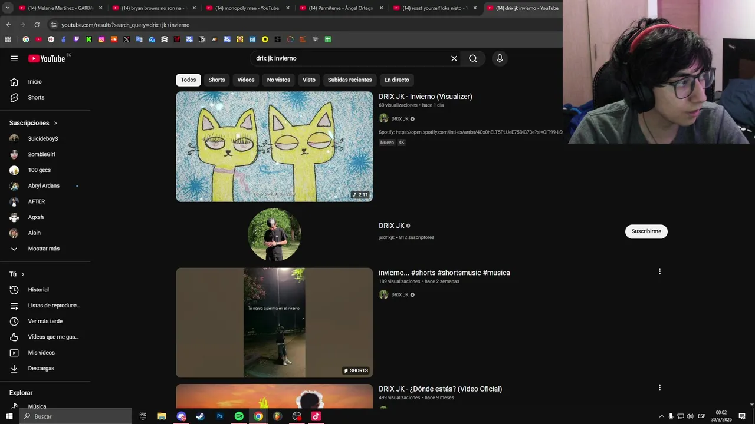
Task: Select the Shorts filter chip
Action: [x=216, y=79]
